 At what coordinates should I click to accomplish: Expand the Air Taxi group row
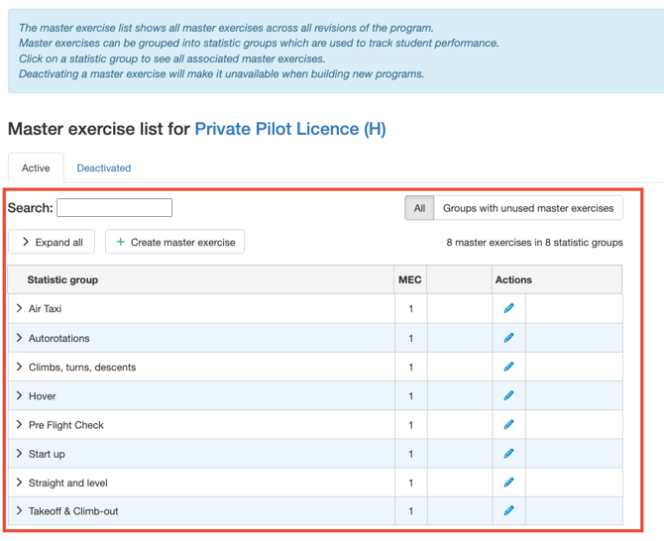click(20, 309)
